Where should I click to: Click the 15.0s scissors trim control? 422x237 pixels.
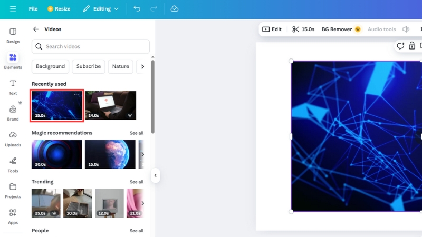(x=303, y=29)
